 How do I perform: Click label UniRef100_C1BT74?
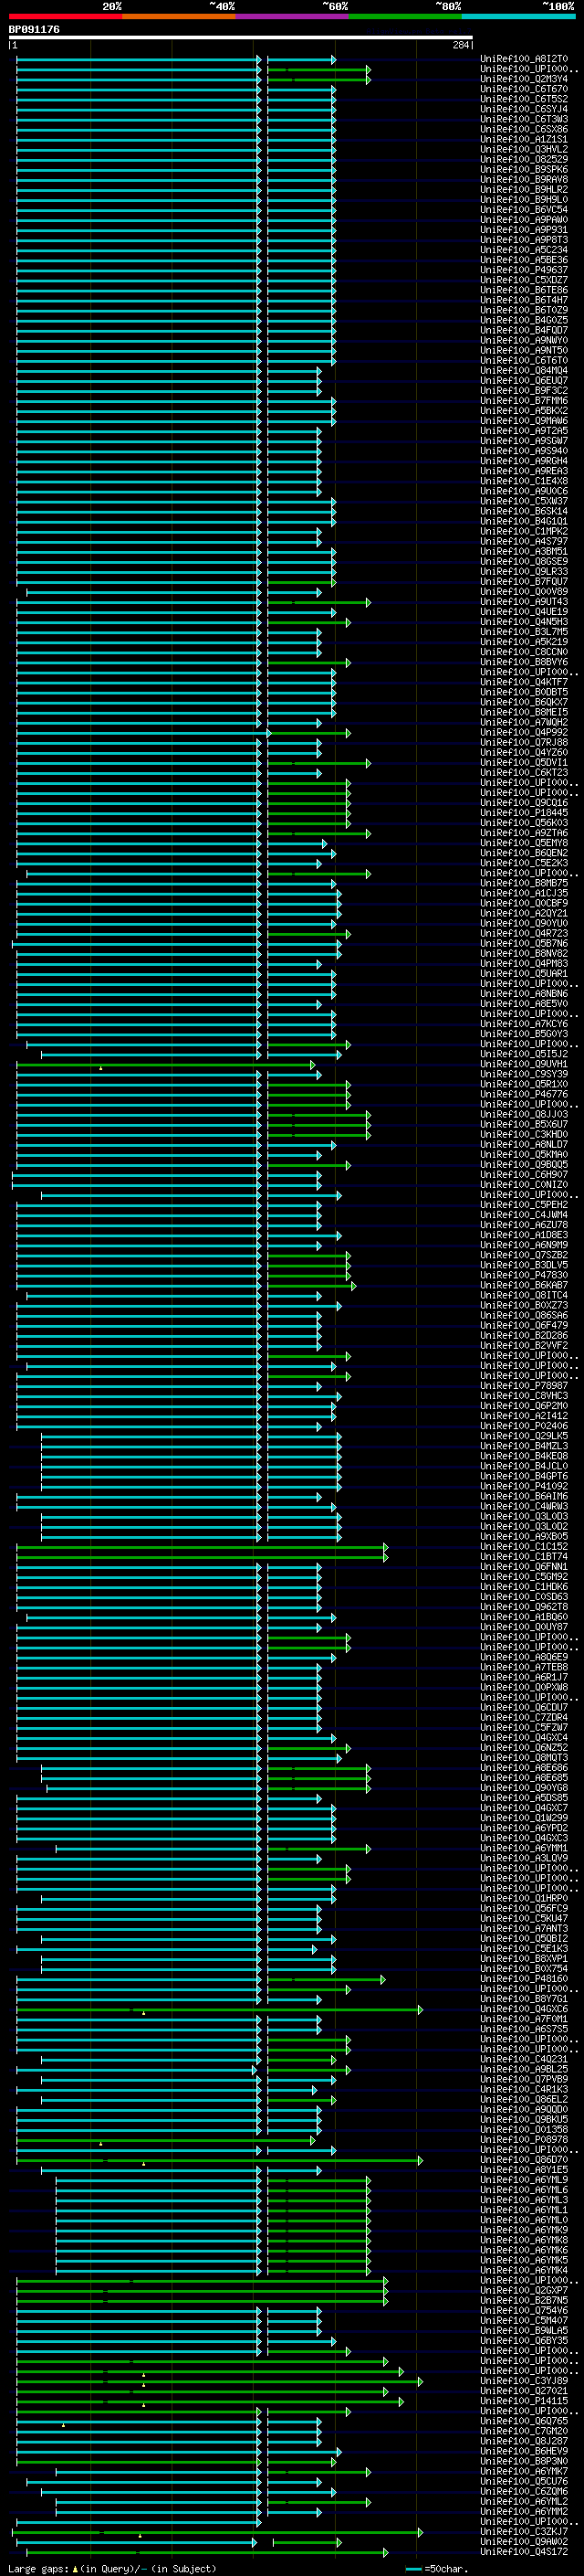[x=524, y=1557]
